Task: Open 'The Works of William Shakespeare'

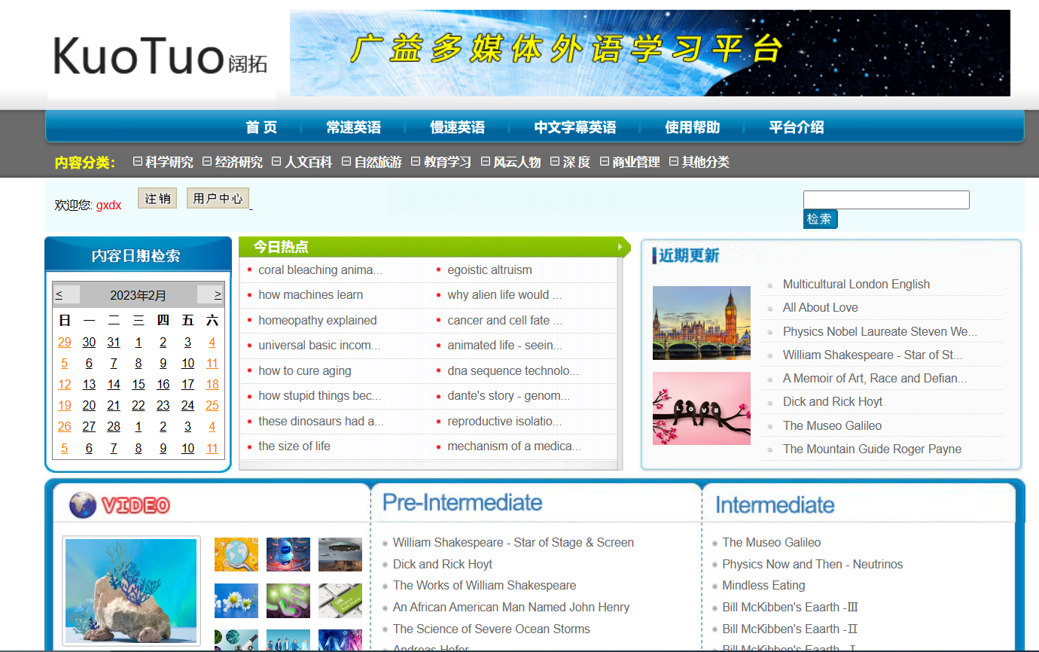Action: click(x=484, y=585)
